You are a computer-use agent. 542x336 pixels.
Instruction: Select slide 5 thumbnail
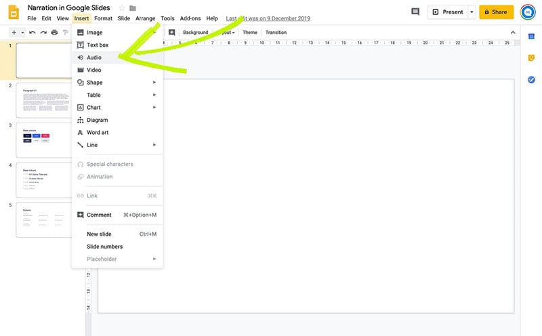(x=44, y=220)
